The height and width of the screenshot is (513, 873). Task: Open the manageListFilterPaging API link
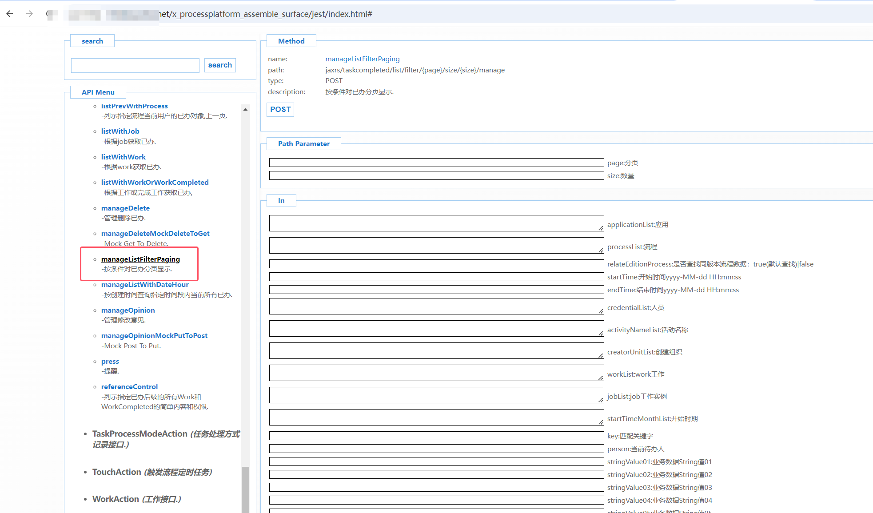140,259
